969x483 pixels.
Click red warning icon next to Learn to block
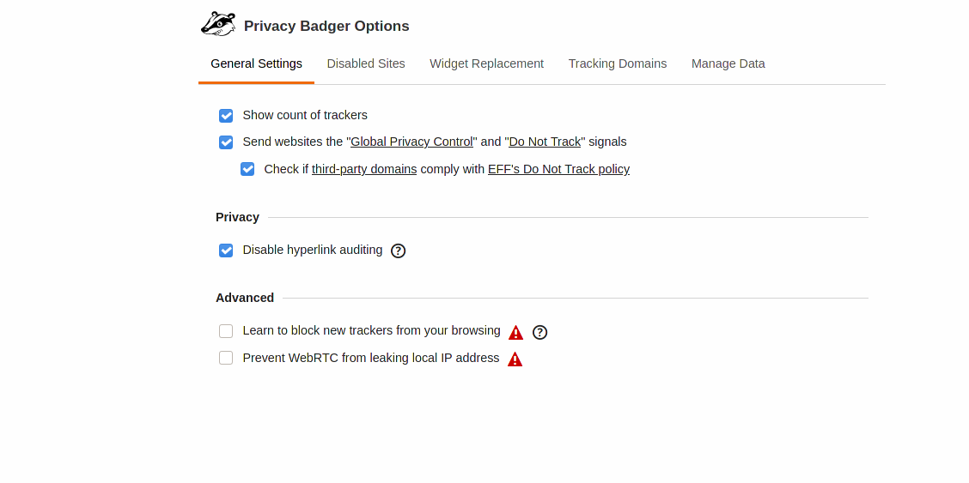(x=515, y=333)
